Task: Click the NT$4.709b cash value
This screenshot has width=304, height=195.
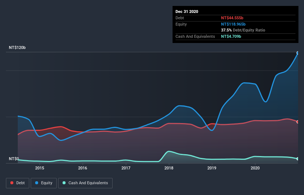Action: (231, 36)
